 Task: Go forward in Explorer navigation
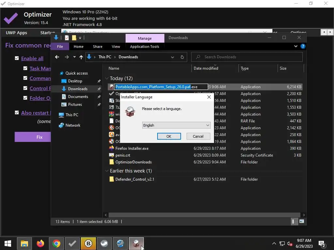coord(67,57)
